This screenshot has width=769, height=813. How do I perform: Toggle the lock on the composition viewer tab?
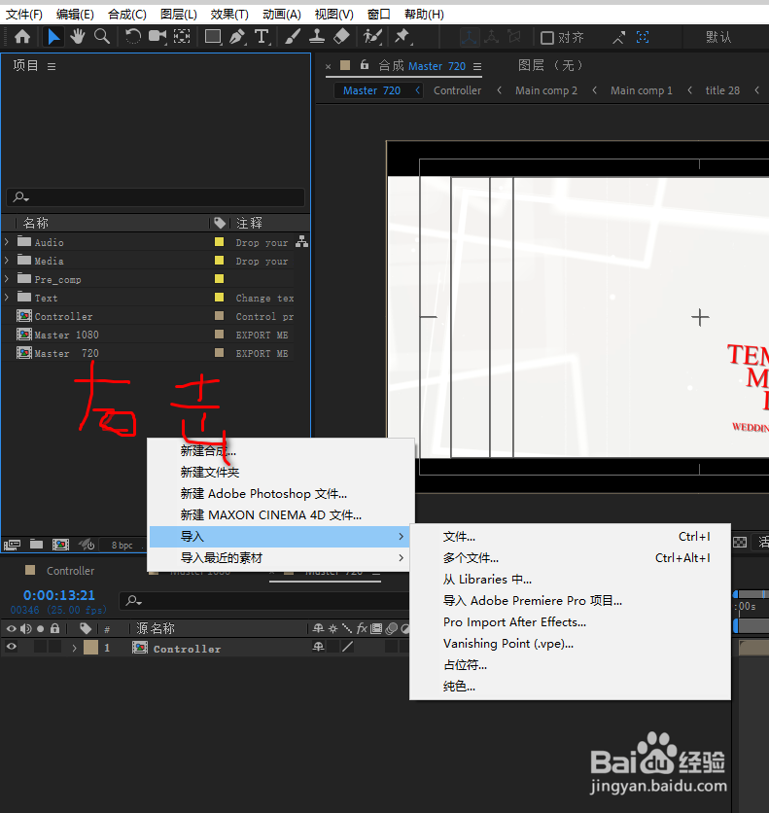tap(365, 64)
